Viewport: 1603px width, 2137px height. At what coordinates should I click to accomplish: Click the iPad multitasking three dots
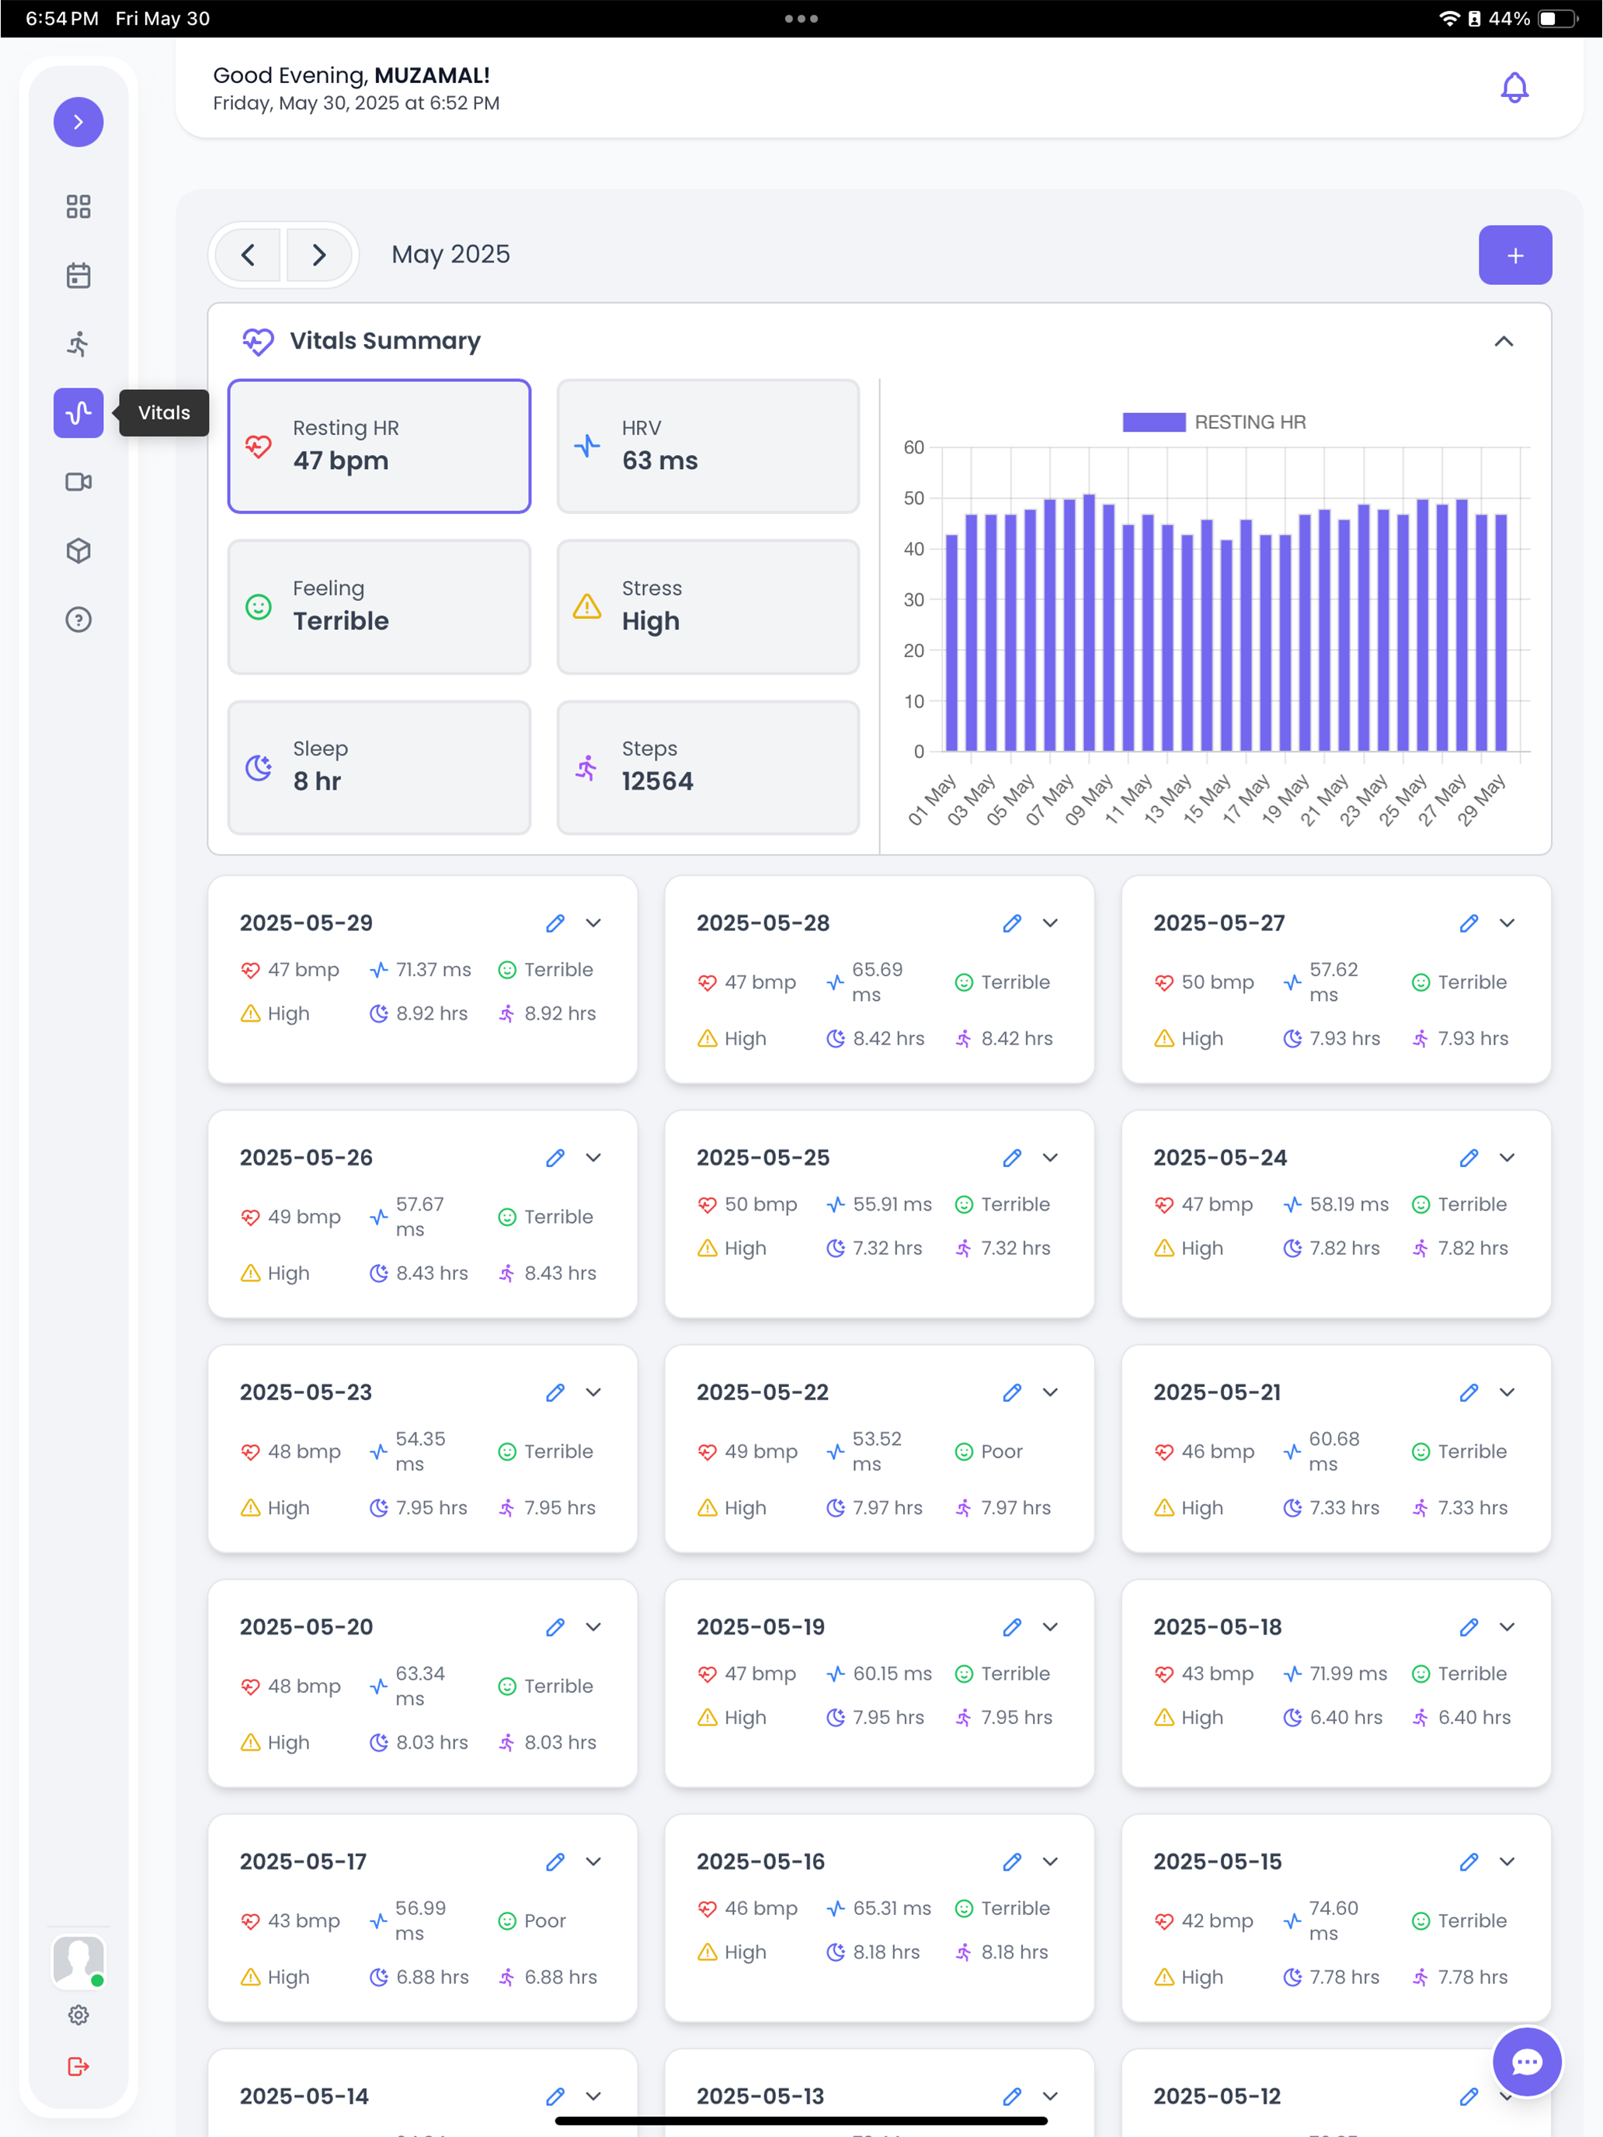pyautogui.click(x=801, y=19)
